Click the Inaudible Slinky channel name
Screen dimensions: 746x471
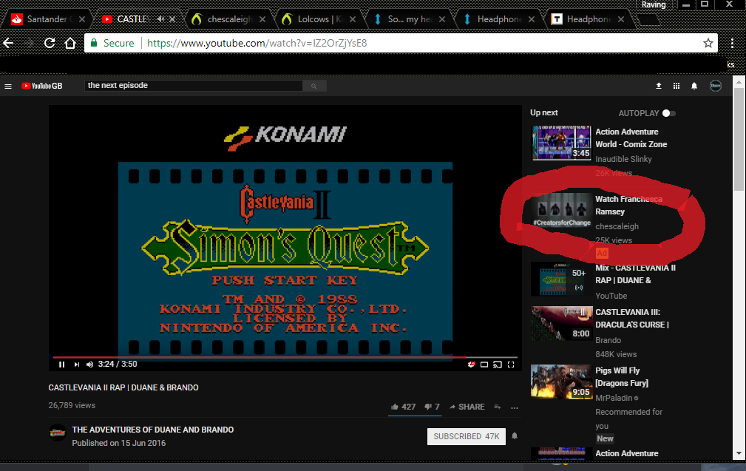tap(623, 159)
